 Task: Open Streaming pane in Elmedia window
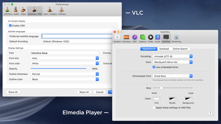click(x=176, y=39)
